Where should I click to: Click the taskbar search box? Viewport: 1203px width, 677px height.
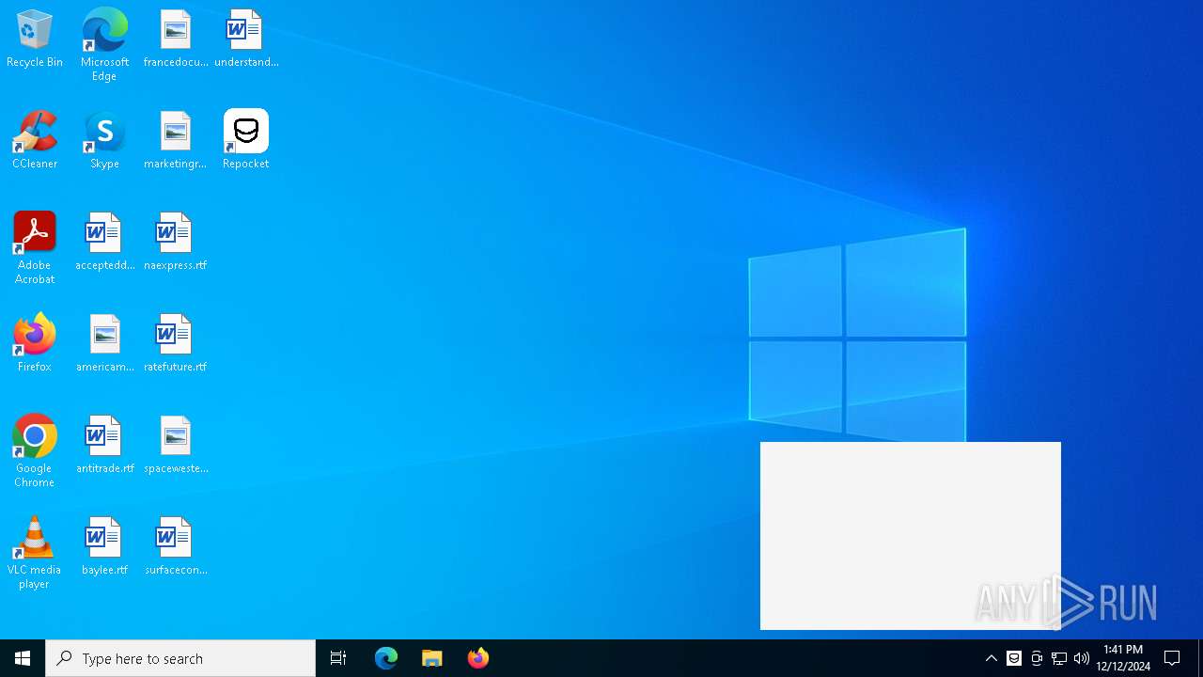pyautogui.click(x=180, y=658)
